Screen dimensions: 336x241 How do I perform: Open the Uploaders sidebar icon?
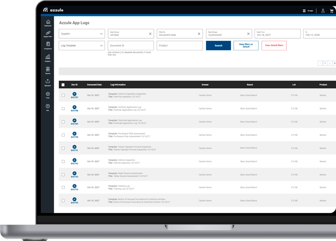tap(48, 82)
